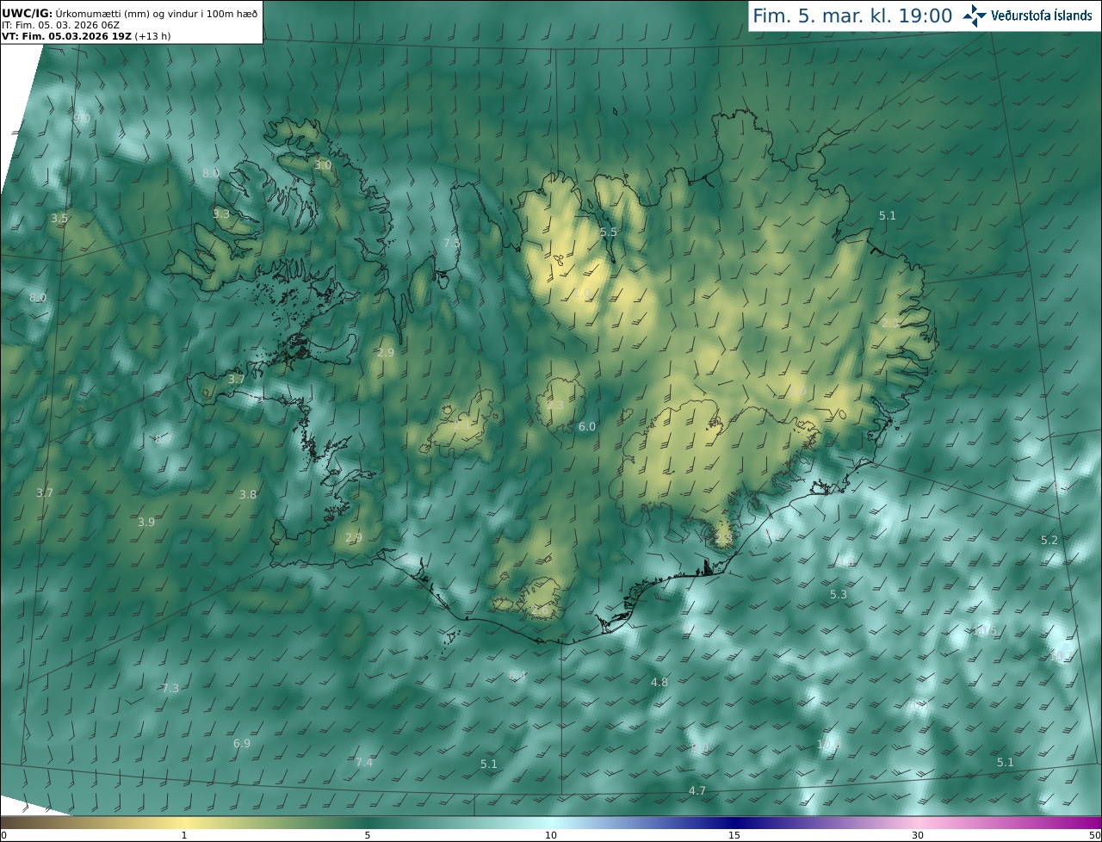The image size is (1102, 842).
Task: Click the 5 tick on the color scale
Action: pos(368,836)
